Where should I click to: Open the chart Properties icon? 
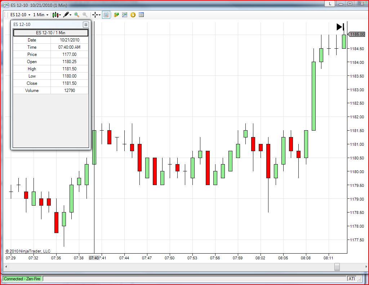(141, 15)
